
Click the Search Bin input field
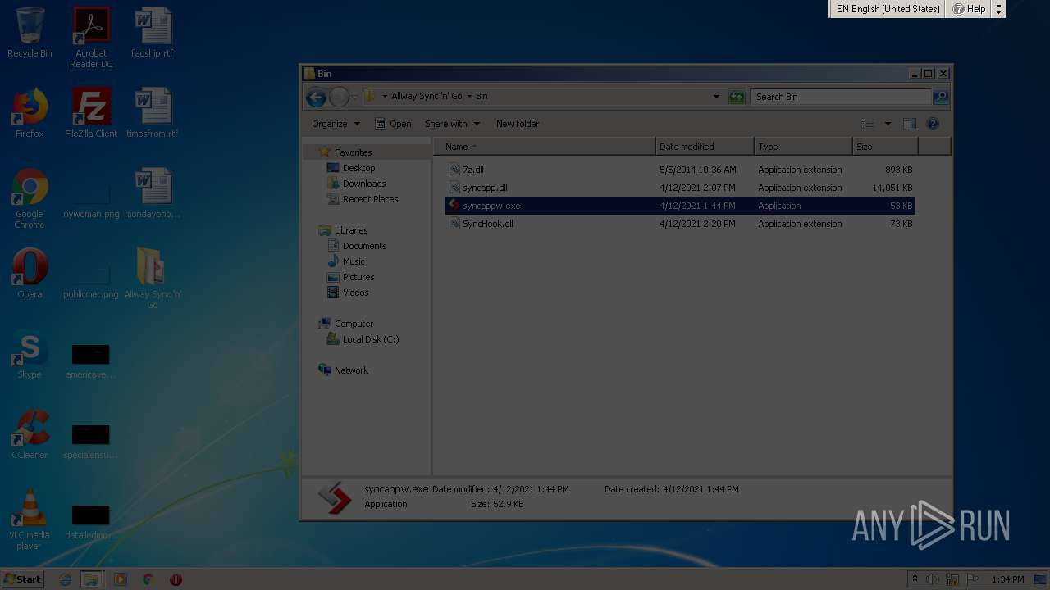(841, 97)
